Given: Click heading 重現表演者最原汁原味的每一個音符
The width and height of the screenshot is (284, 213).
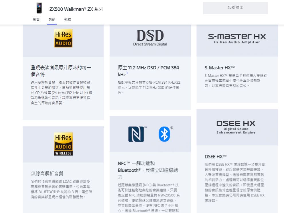Looking at the screenshot, I should point(61,71).
